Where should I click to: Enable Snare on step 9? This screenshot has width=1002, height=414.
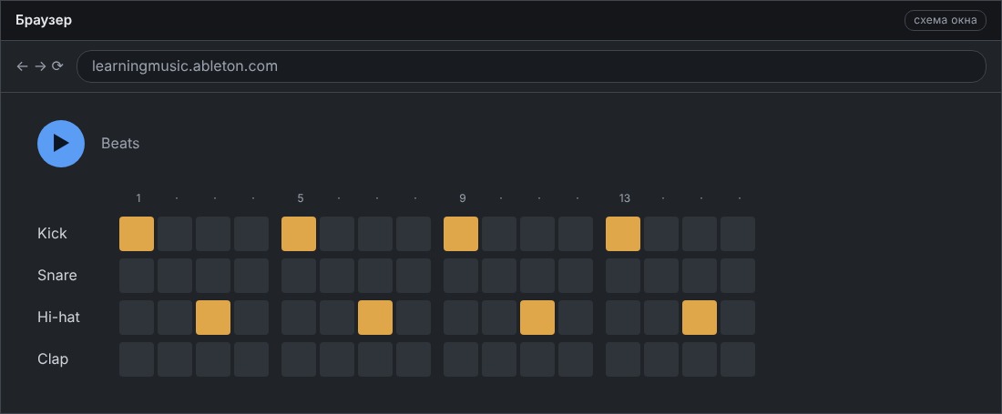point(462,276)
